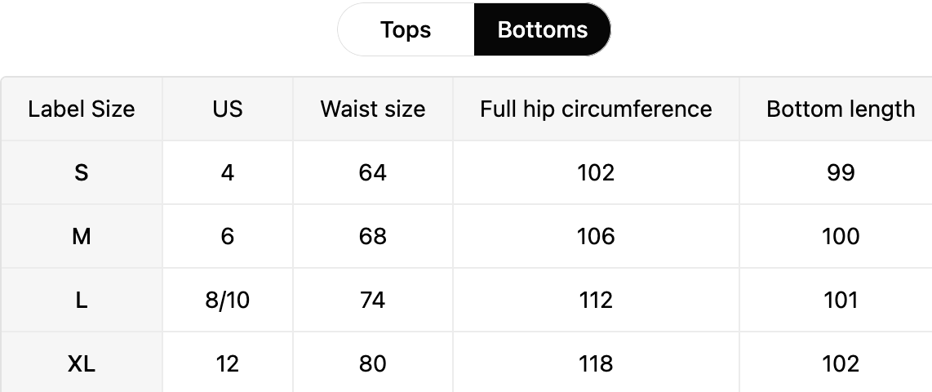Image resolution: width=932 pixels, height=392 pixels.
Task: Click the hip circumference 118 cell
Action: click(596, 363)
